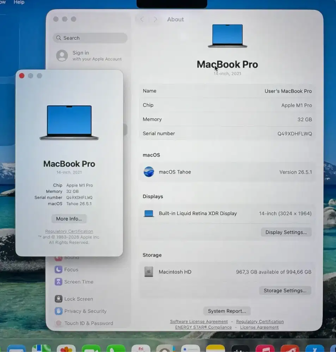Image resolution: width=336 pixels, height=352 pixels.
Task: Click "Q49XDHFLWQ" in About This Mac window
Action: pos(79,197)
